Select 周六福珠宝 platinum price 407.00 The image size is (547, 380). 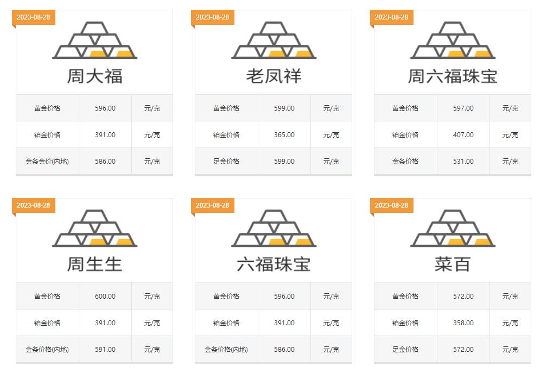(x=463, y=134)
